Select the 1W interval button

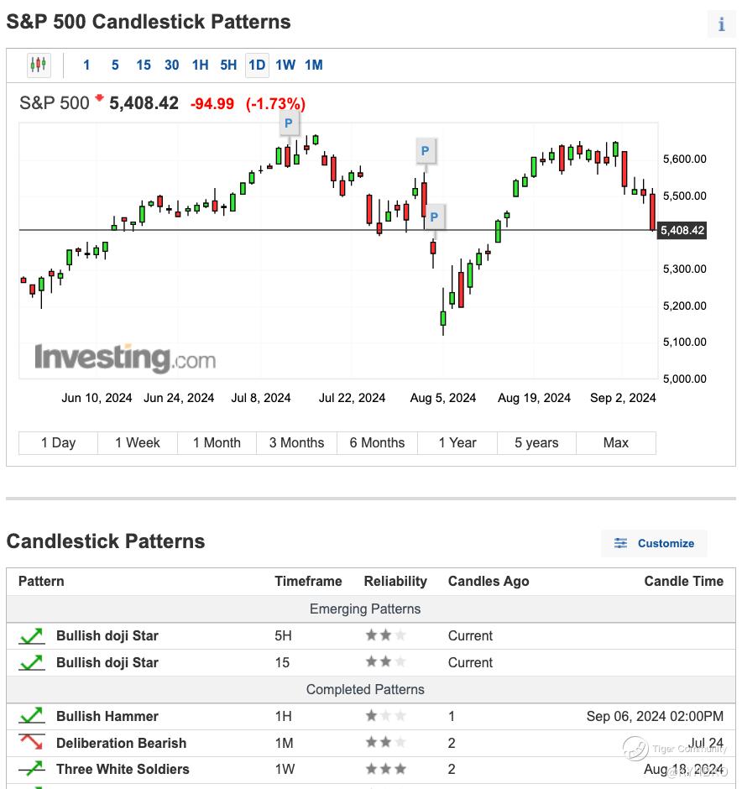pyautogui.click(x=285, y=65)
